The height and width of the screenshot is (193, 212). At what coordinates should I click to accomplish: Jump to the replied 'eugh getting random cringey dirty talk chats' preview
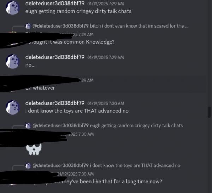pos(136,125)
